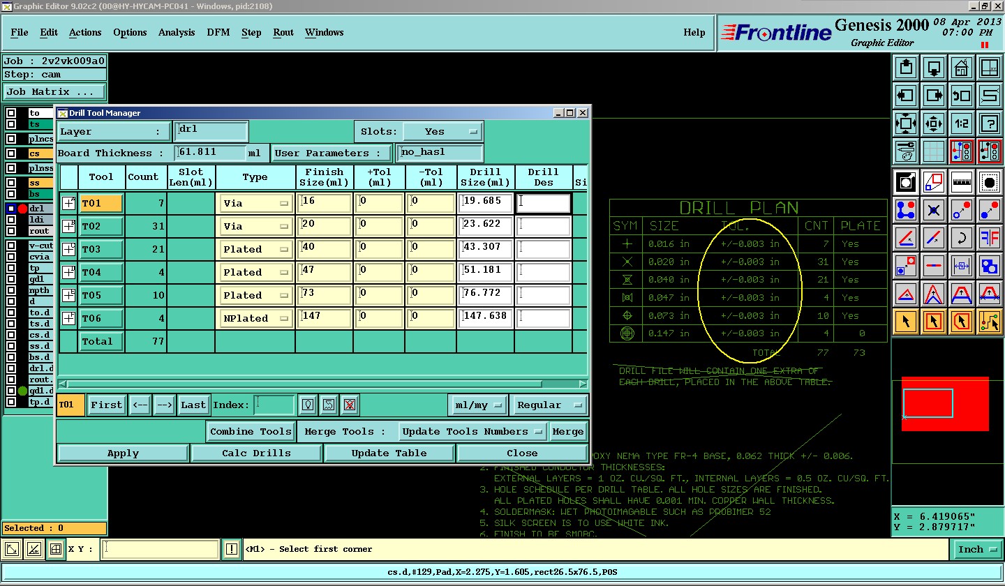Click the Home view icon
This screenshot has width=1005, height=586.
coord(961,68)
